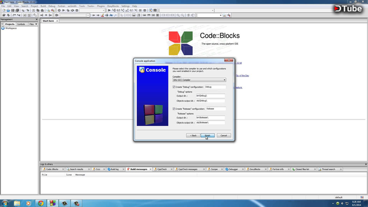Screen dimensions: 368x207
Task: Click the Highlight marker toolbar icon
Action: pyautogui.click(x=102, y=16)
